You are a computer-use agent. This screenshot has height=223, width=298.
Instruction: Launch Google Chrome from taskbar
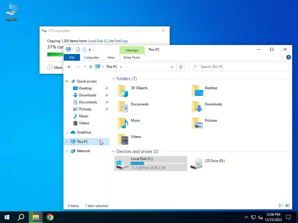[x=50, y=217]
